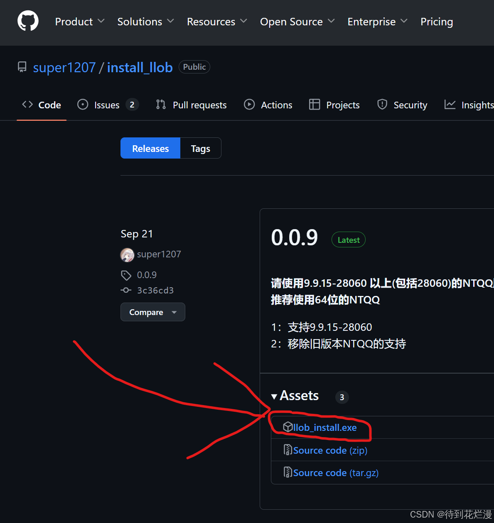Open the install_llob repository link
The image size is (494, 523).
point(140,67)
